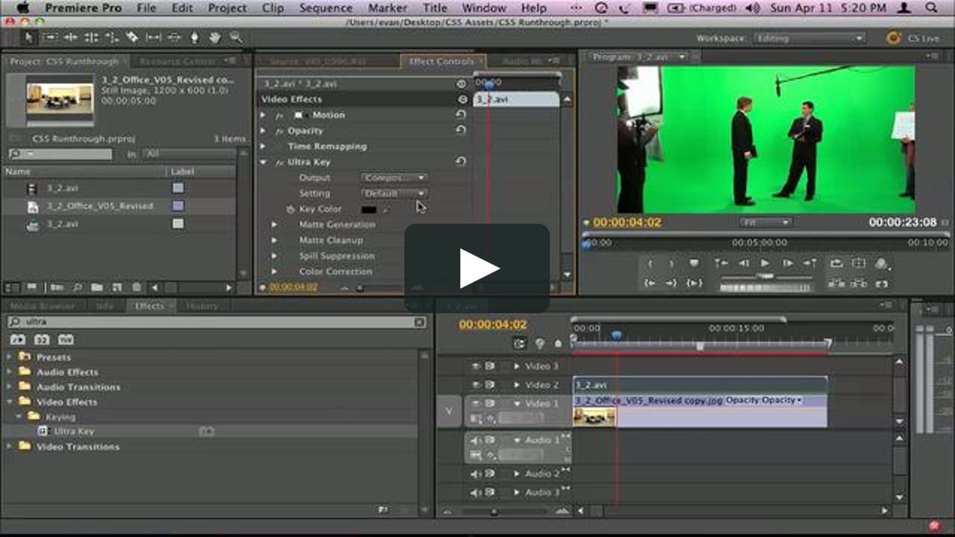The width and height of the screenshot is (955, 537).
Task: Toggle Video 3 track output eye
Action: click(475, 366)
